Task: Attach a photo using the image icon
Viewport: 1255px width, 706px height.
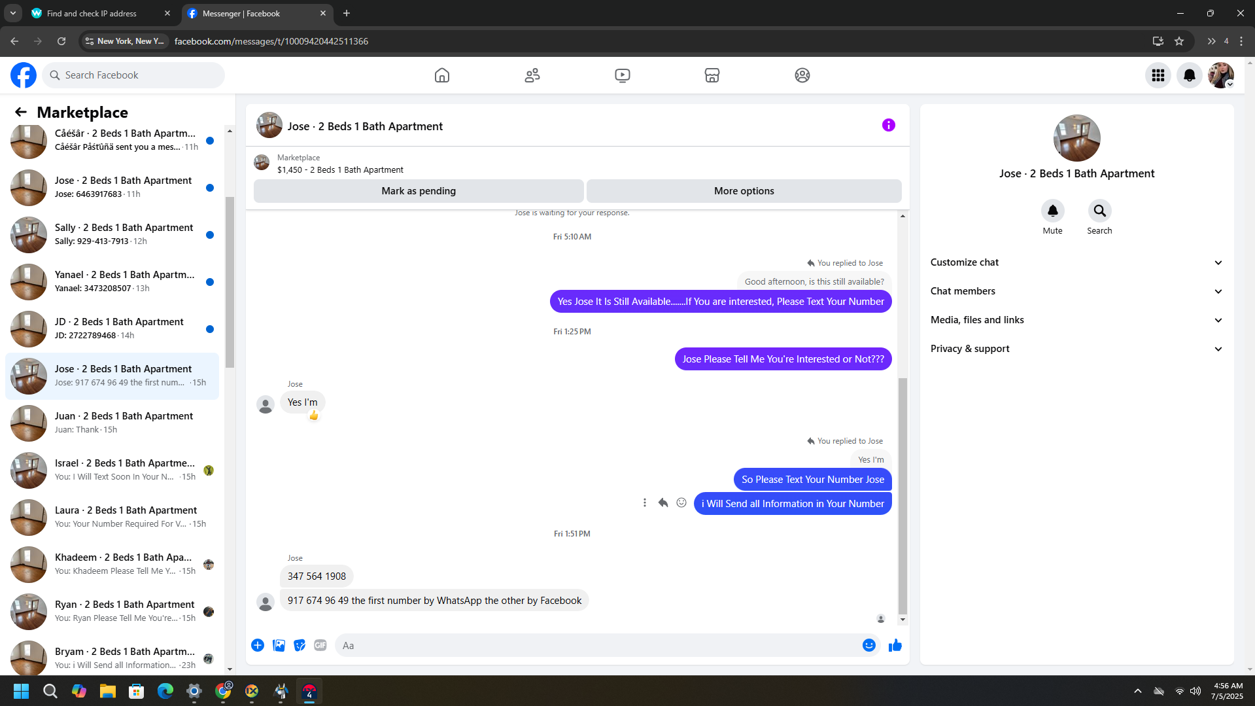Action: pyautogui.click(x=279, y=645)
